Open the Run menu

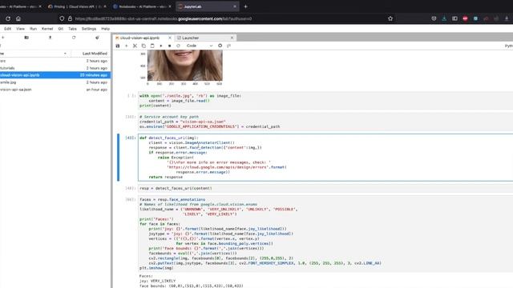[33, 29]
